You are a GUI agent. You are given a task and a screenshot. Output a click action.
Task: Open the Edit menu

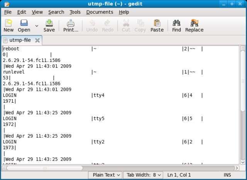pyautogui.click(x=22, y=12)
